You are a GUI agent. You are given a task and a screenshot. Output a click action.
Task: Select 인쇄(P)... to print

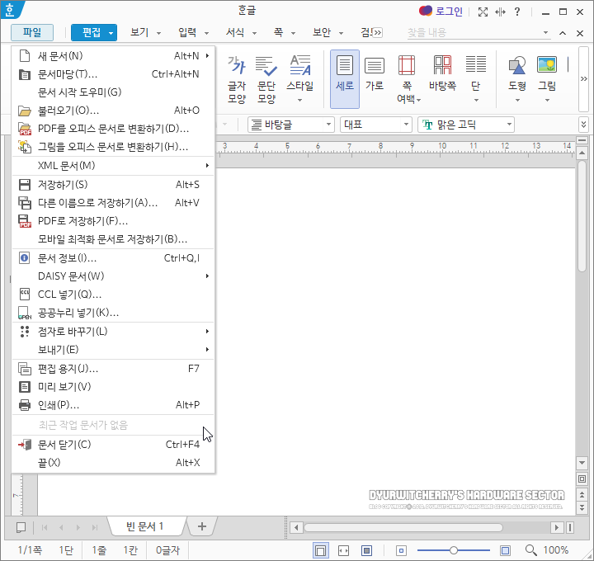(x=113, y=405)
